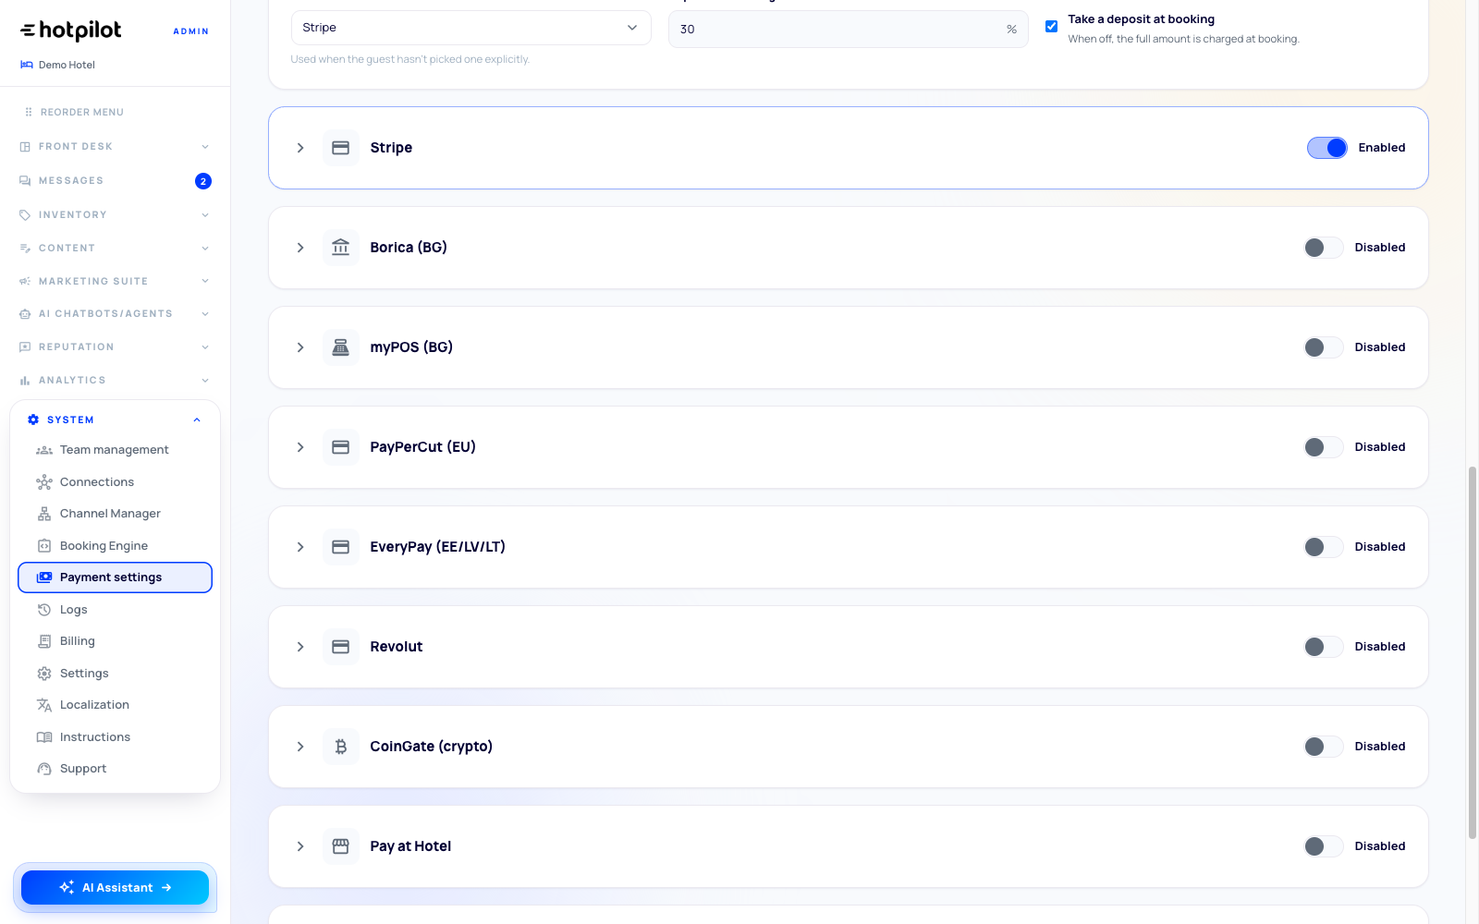Click the System gear icon
1479x924 pixels.
tap(33, 419)
